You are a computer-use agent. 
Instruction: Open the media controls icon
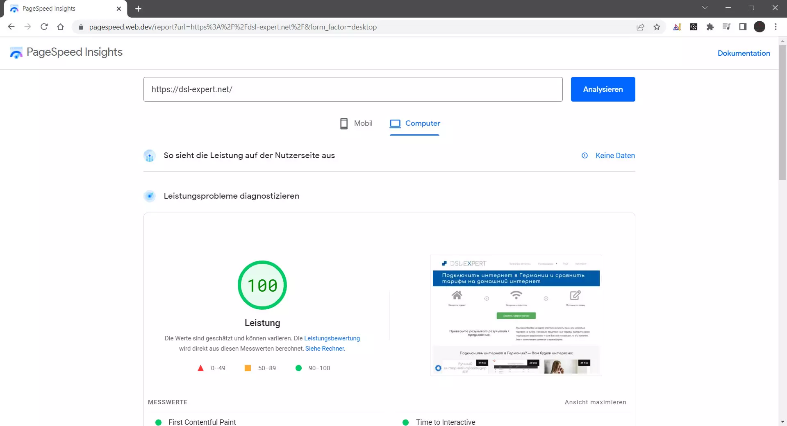(x=726, y=27)
